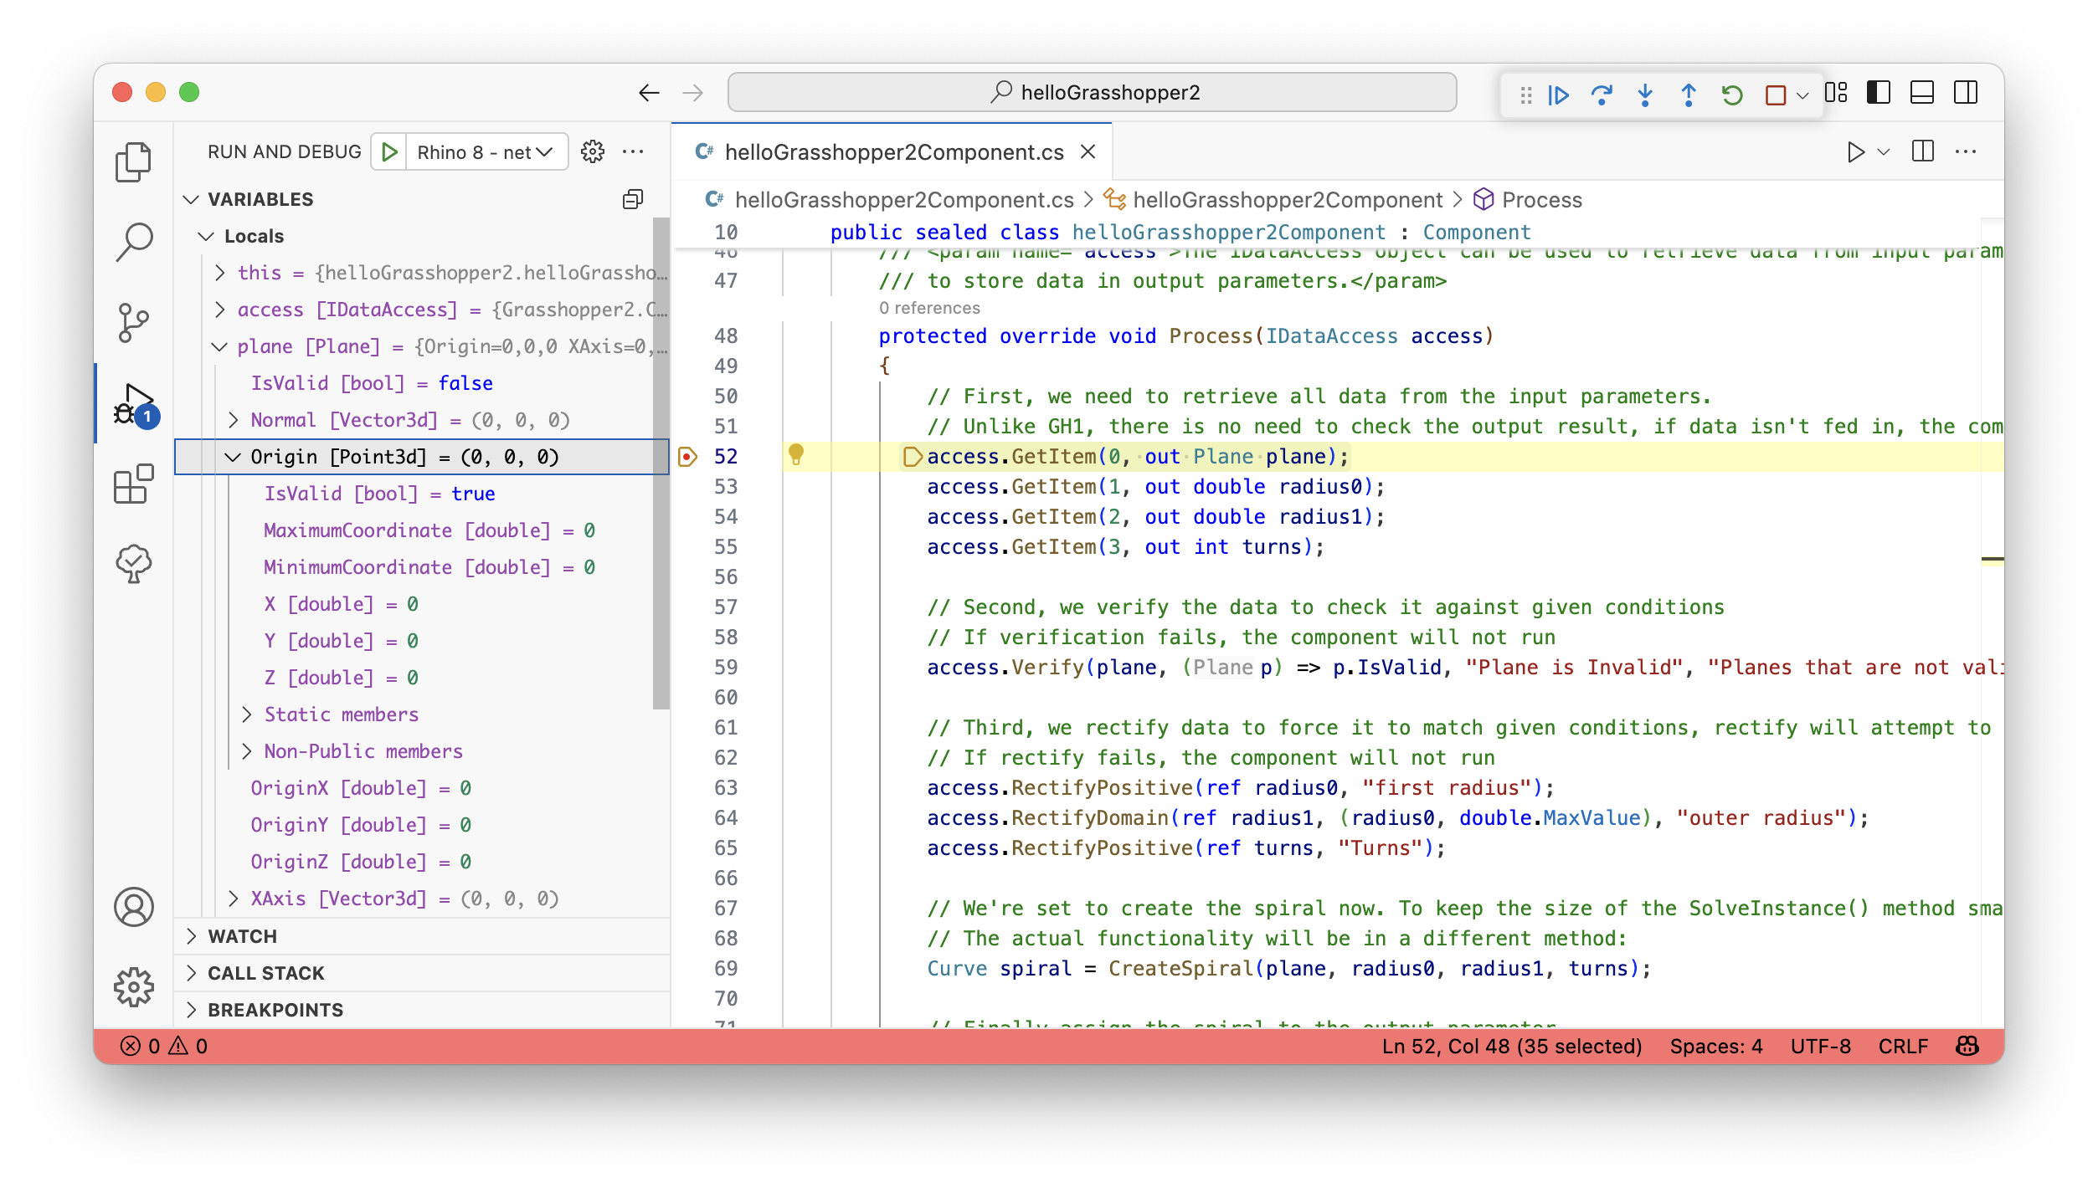Screen dimensions: 2098x1188
Task: Open launch.json with the gear icon
Action: click(x=593, y=151)
